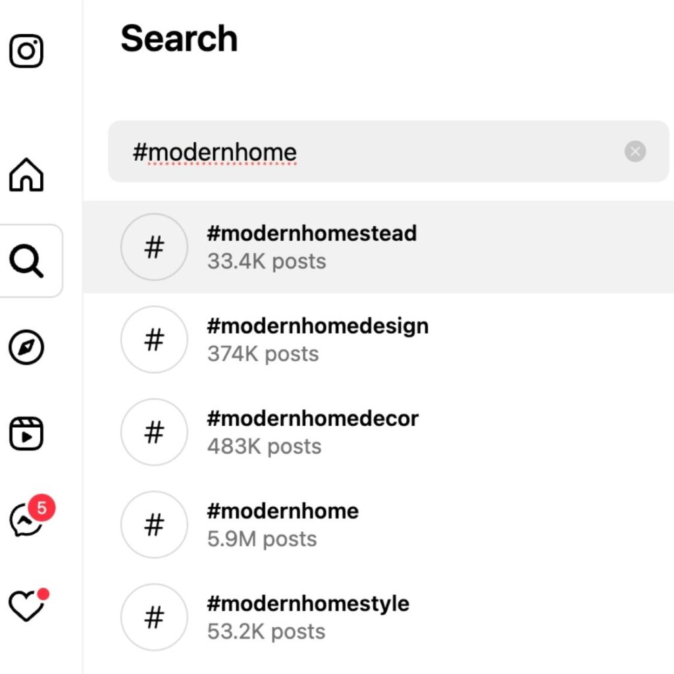Click the Instagram logo icon
The height and width of the screenshot is (674, 674).
[26, 51]
